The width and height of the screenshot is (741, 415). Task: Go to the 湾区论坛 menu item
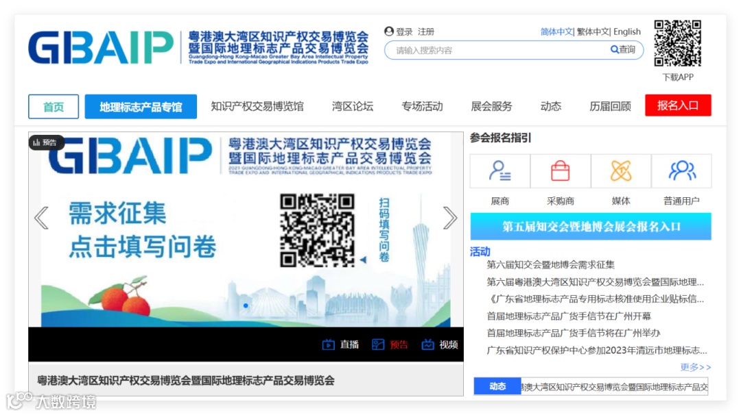click(x=353, y=107)
